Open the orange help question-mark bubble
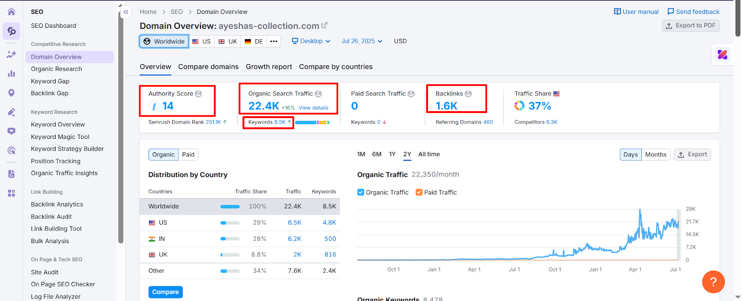742x301 pixels. (713, 282)
